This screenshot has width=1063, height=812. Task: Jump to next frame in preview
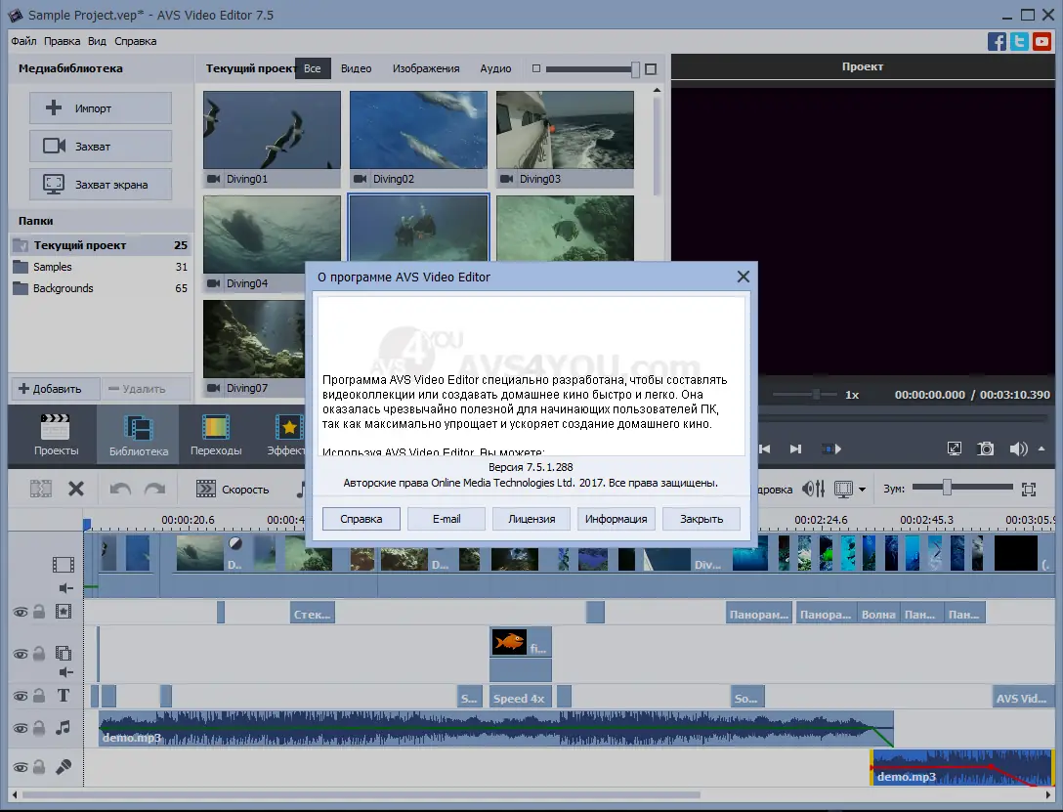(795, 449)
